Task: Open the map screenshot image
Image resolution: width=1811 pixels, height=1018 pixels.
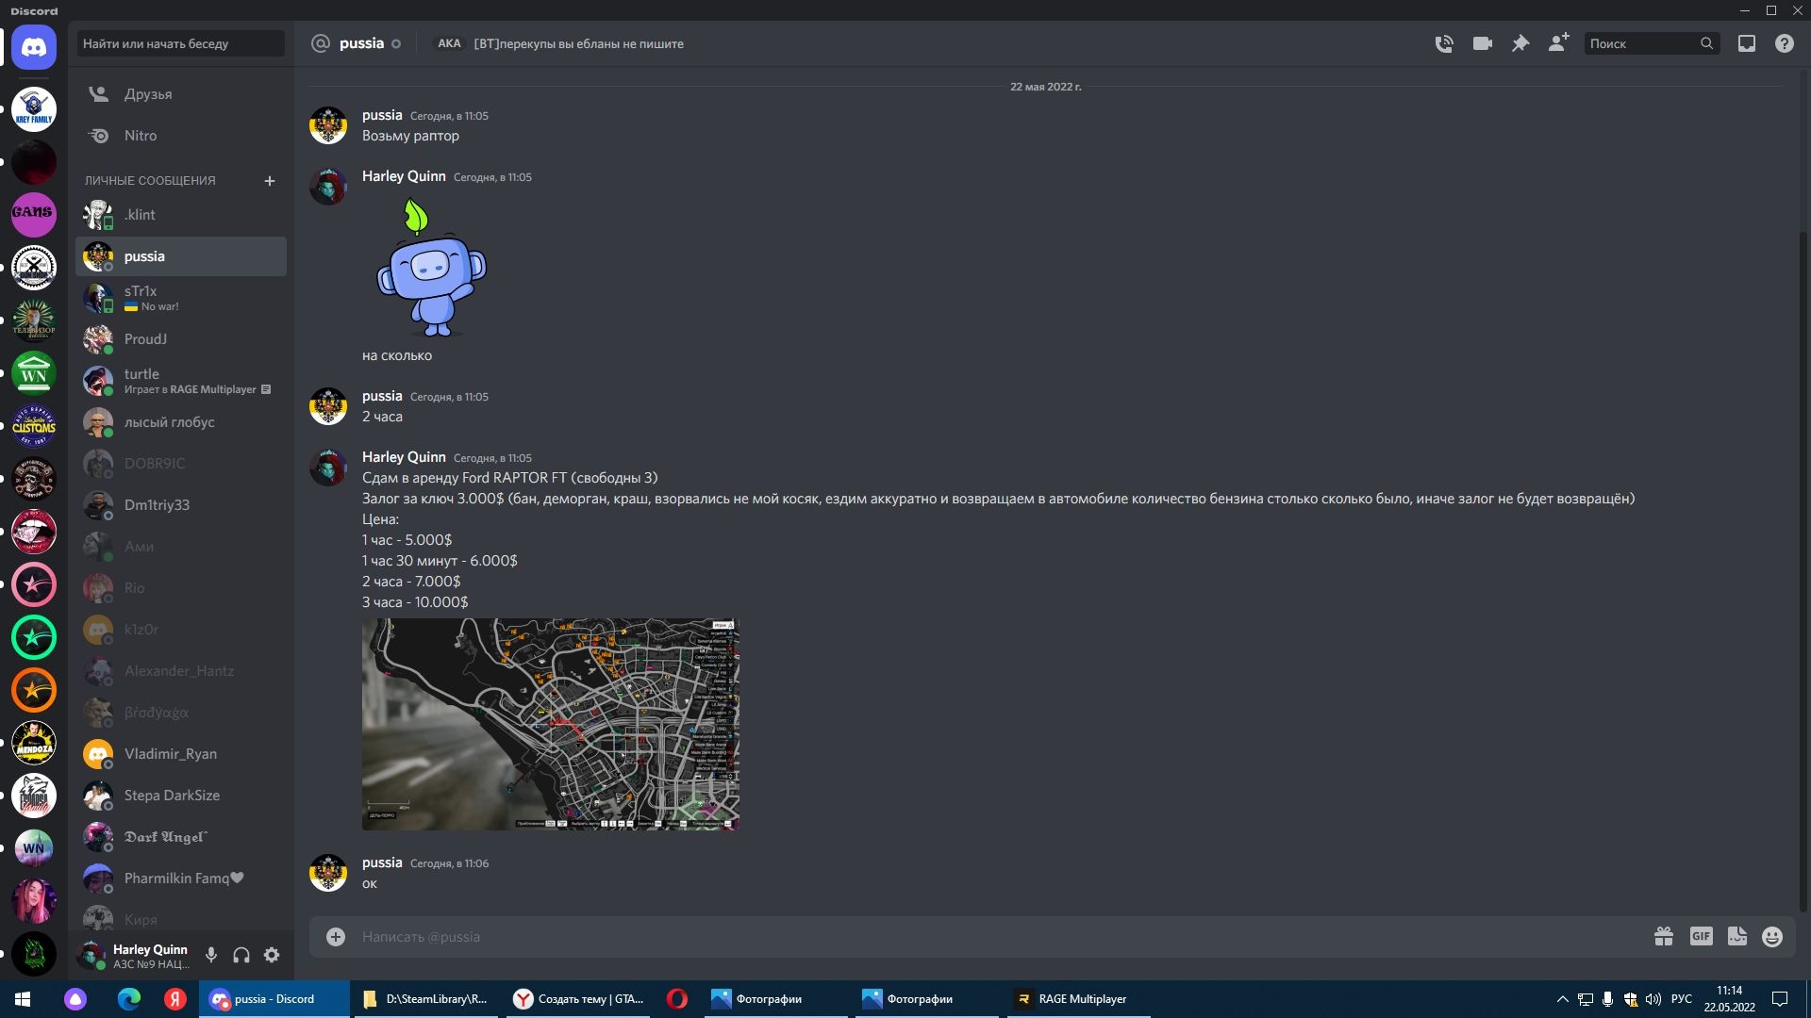Action: 551,724
